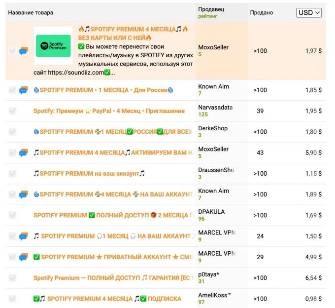Click seller Known Aim in the 1,85 $ row

click(213, 86)
